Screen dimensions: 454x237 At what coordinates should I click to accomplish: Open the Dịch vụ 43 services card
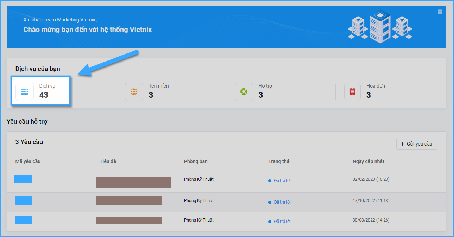[x=41, y=91]
